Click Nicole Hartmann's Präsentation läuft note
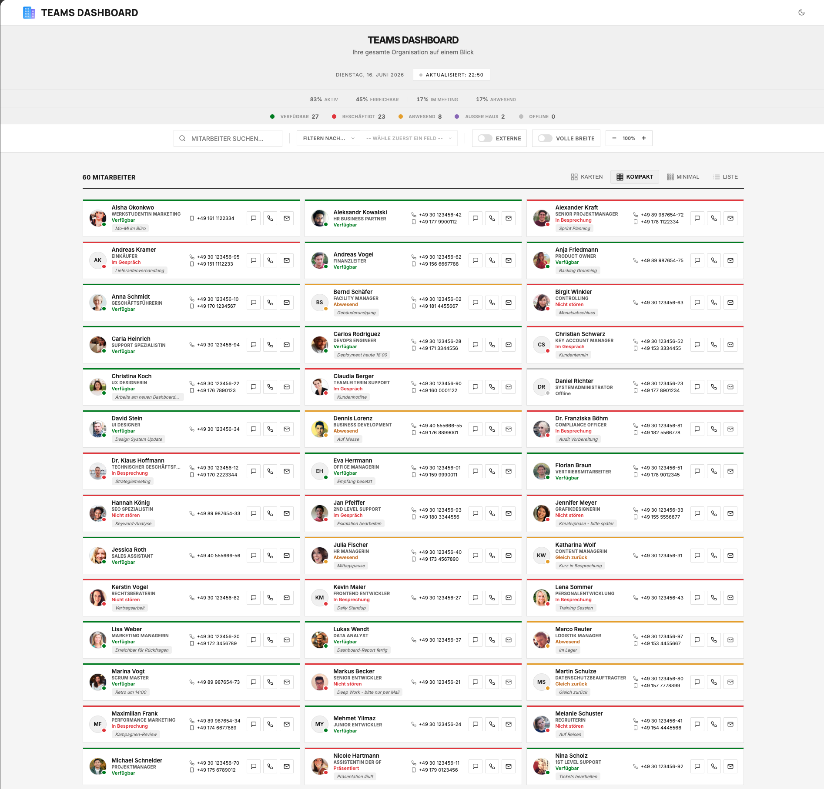Image resolution: width=824 pixels, height=789 pixels. [355, 777]
